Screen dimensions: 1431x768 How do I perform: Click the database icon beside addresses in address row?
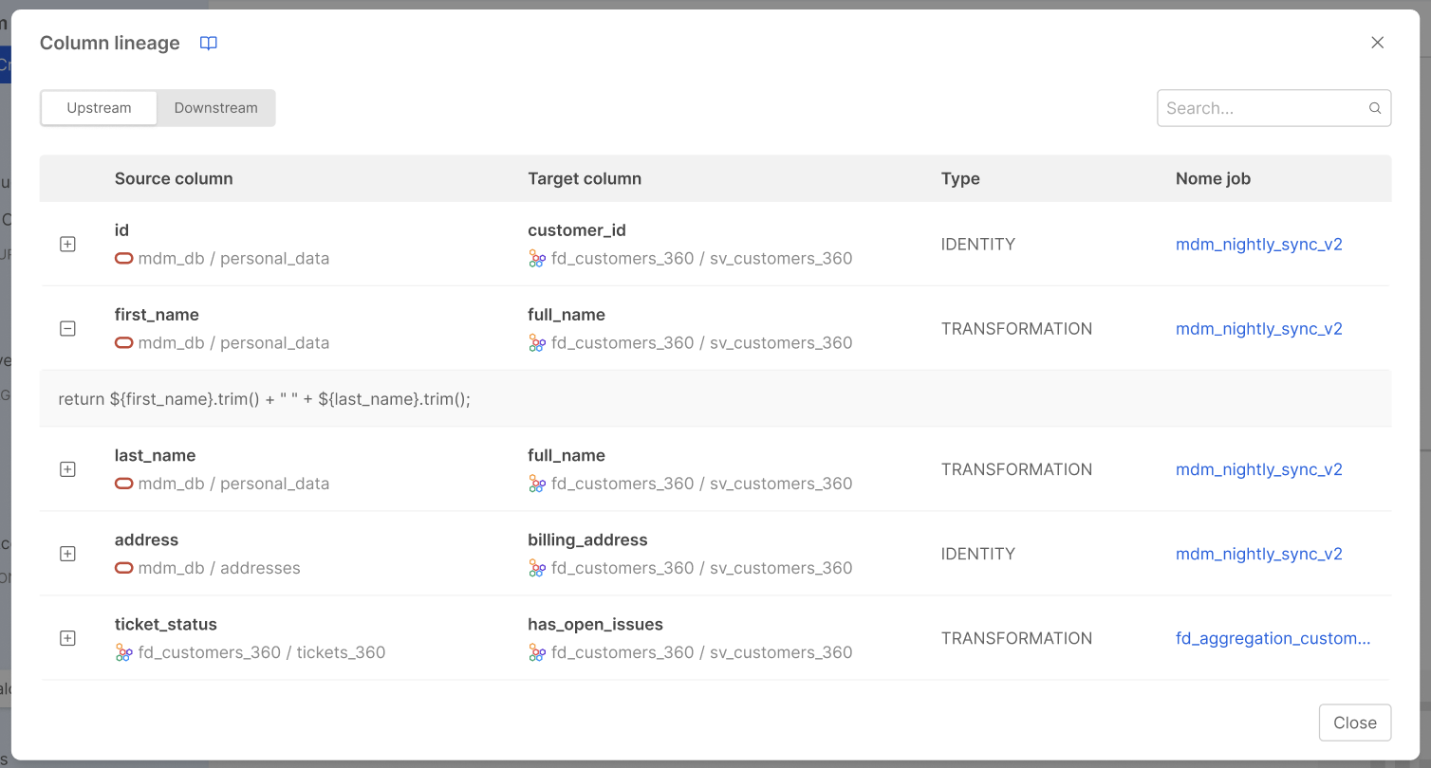coord(123,569)
